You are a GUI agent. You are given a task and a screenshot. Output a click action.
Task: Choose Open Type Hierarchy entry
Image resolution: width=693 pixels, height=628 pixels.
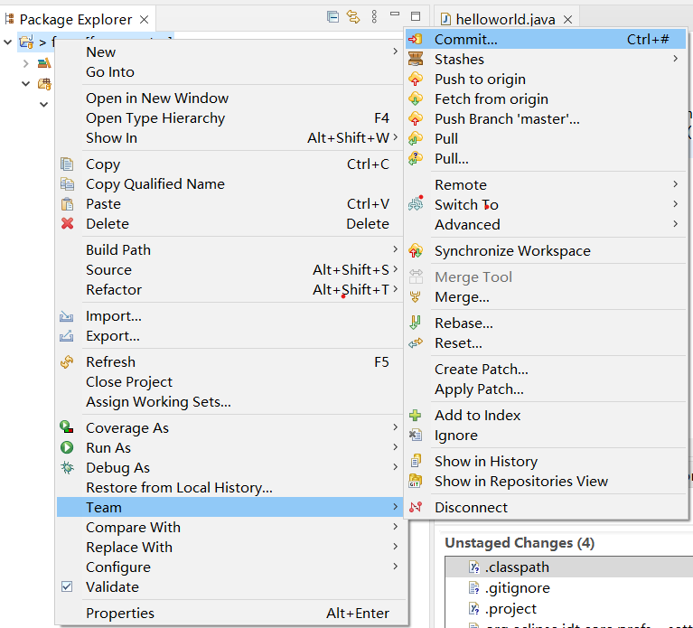coord(229,118)
